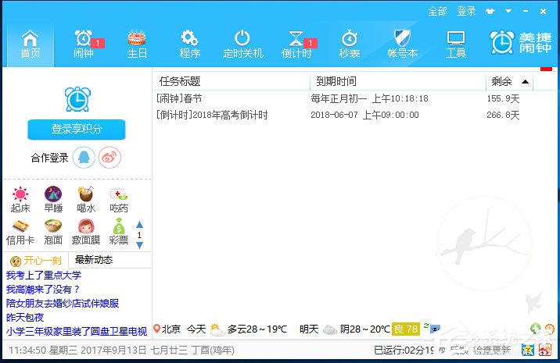
Task: Open the 定时关机 scheduled shutdown tool
Action: 243,44
